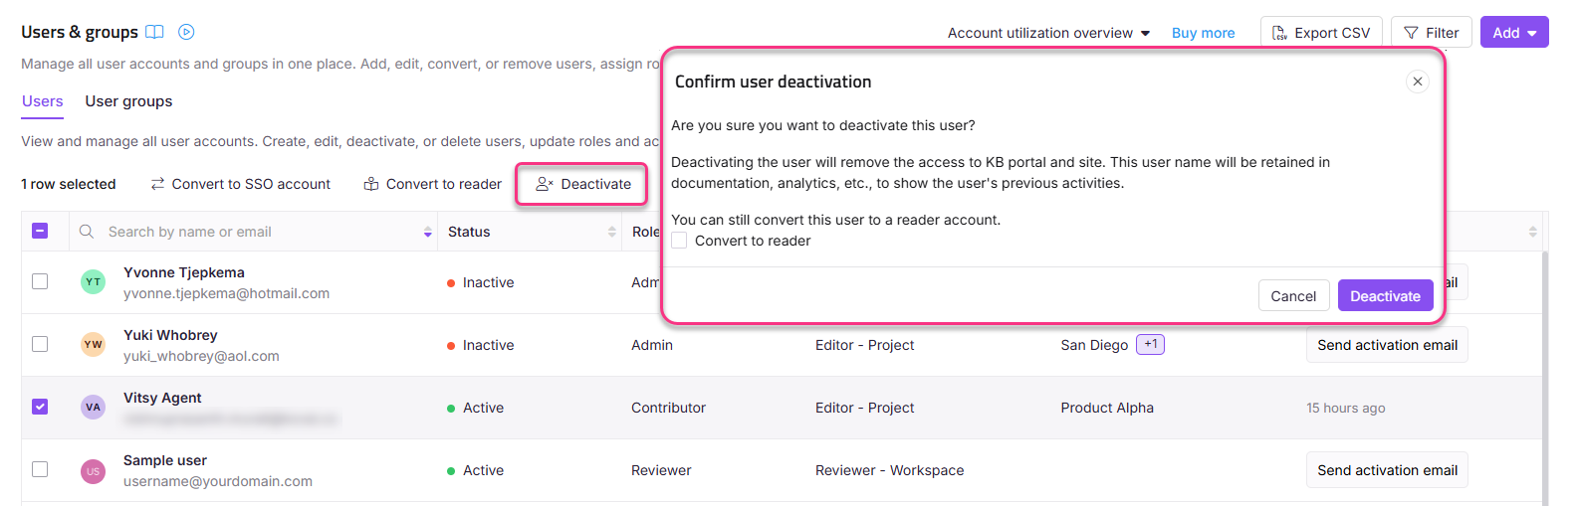Click the Yuki Whobrey name
Screen dimensions: 1578x506
coord(170,335)
